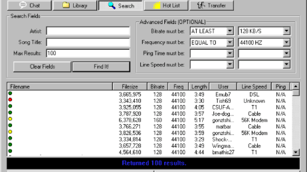Click the length 4:44 cell
Viewport: 307px width, 172px height.
(199, 152)
